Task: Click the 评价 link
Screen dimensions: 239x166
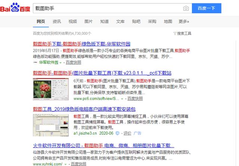Action: pyautogui.click(x=127, y=133)
